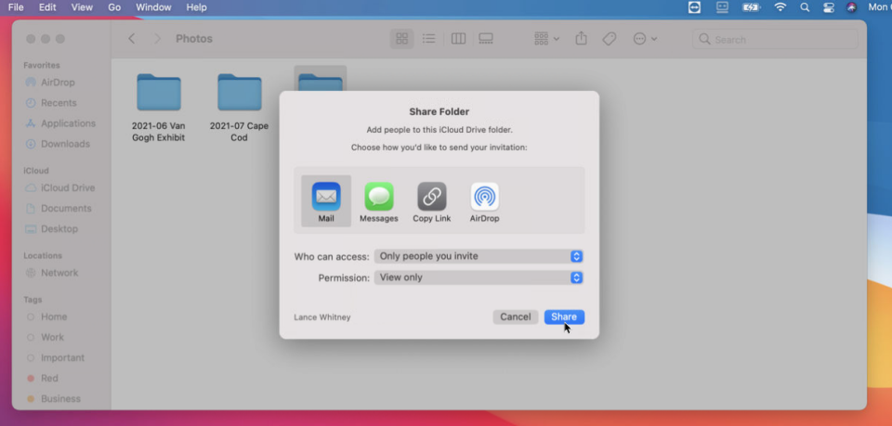The image size is (892, 426).
Task: Switch Finder to gallery view
Action: click(x=485, y=39)
